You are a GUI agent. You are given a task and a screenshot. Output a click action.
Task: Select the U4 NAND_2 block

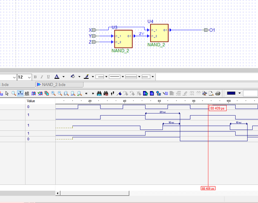click(159, 33)
